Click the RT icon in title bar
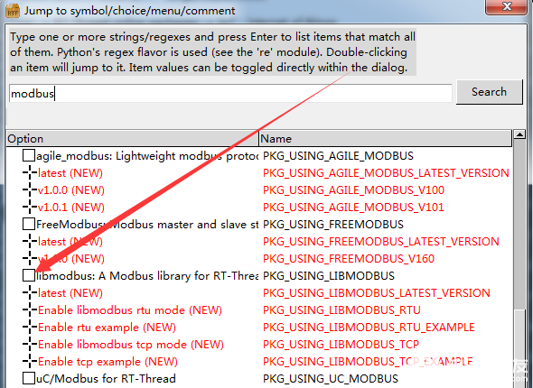533x388 pixels. coord(13,11)
